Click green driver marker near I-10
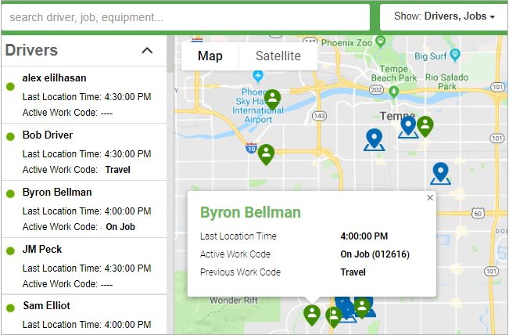Image resolution: width=509 pixels, height=335 pixels. (x=266, y=153)
